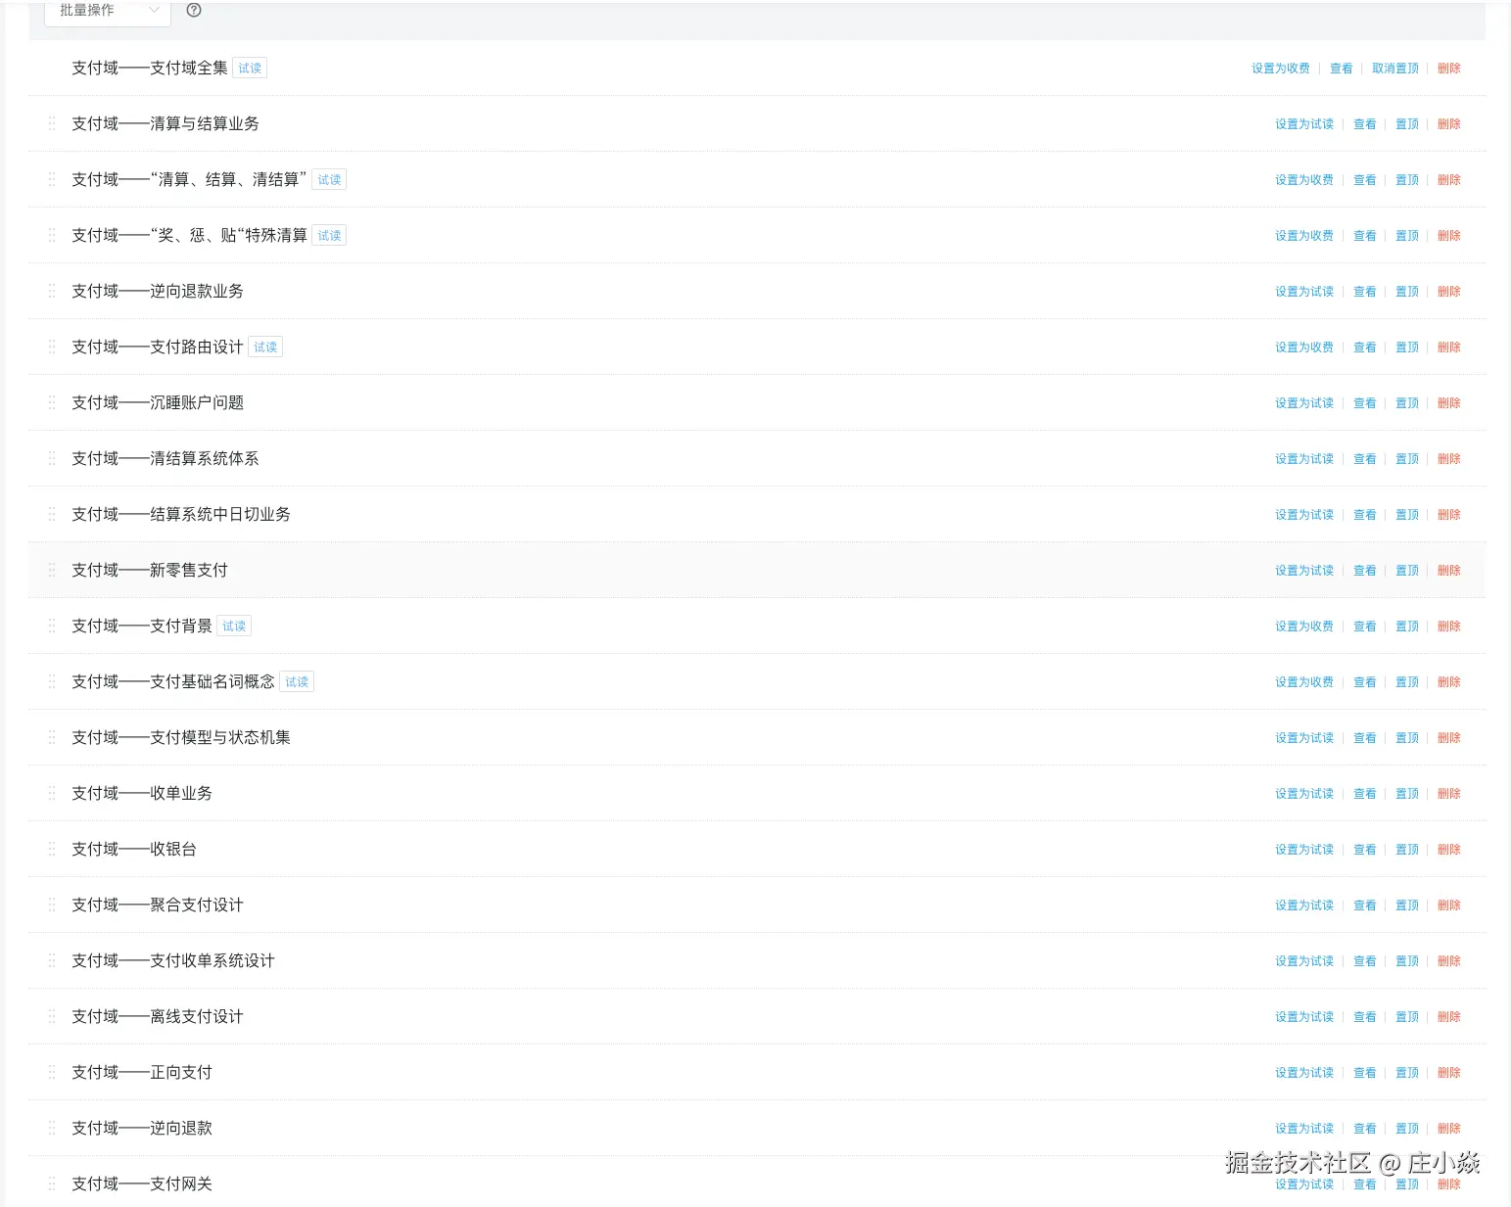Viewport: 1511px width, 1207px height.
Task: Click 设置为收费 on 支付路由设计 row
Action: (x=1302, y=347)
